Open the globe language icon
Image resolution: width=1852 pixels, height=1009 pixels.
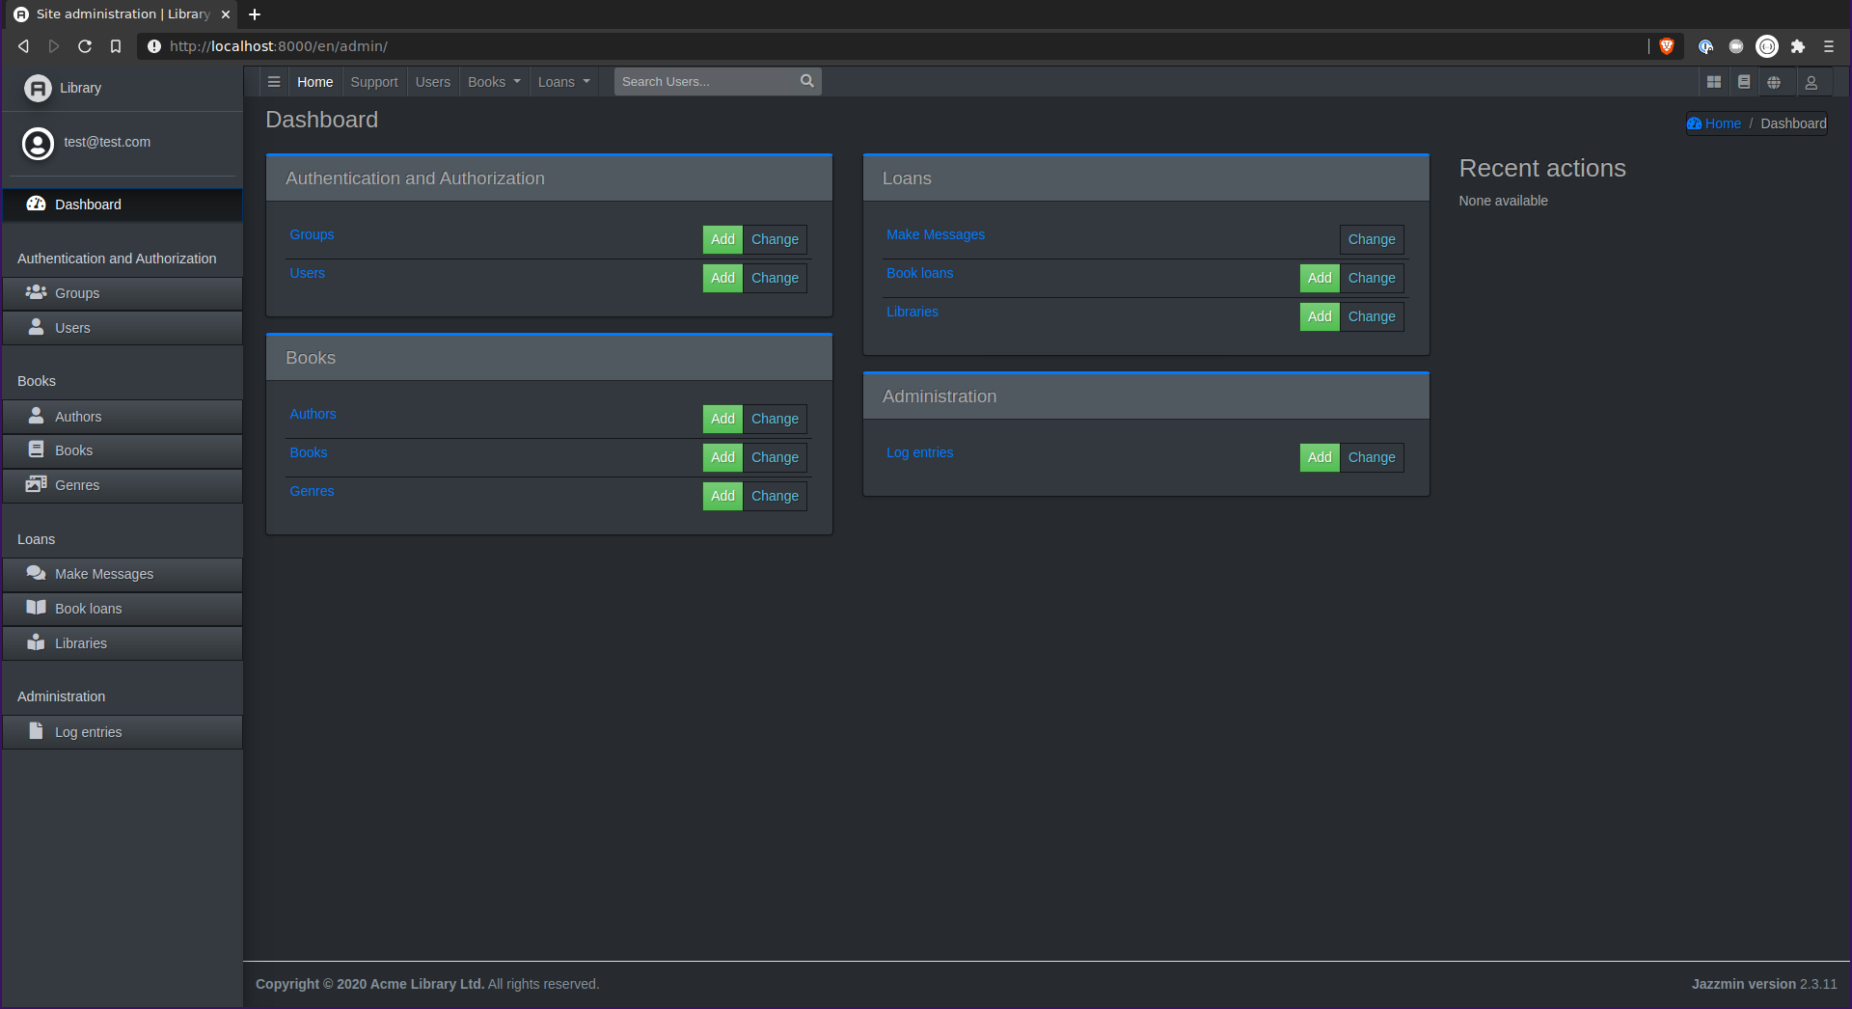point(1774,82)
